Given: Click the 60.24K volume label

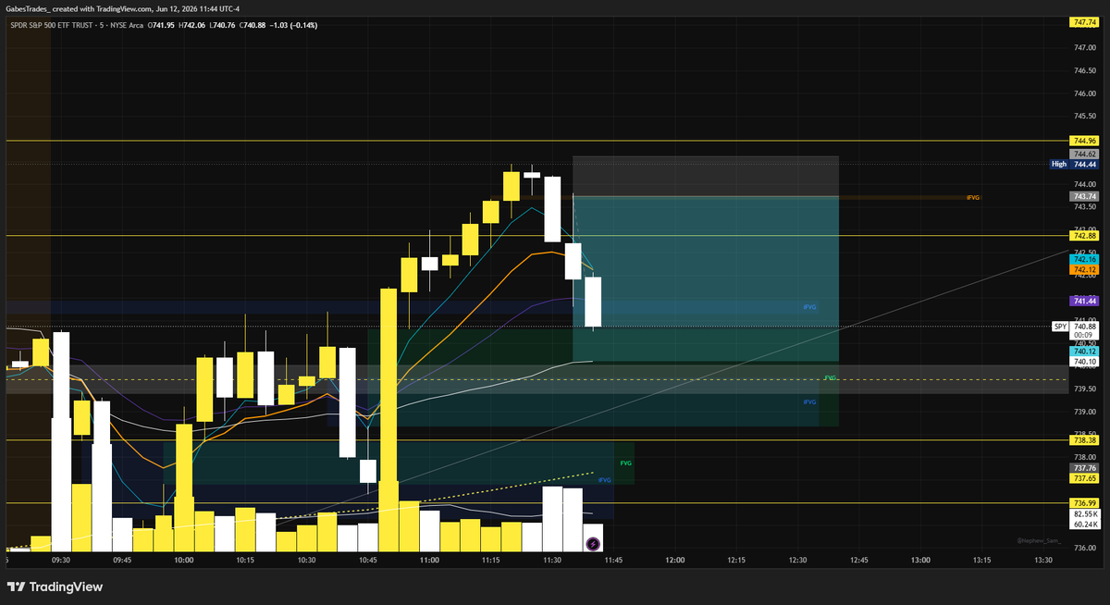Looking at the screenshot, I should pyautogui.click(x=1084, y=524).
